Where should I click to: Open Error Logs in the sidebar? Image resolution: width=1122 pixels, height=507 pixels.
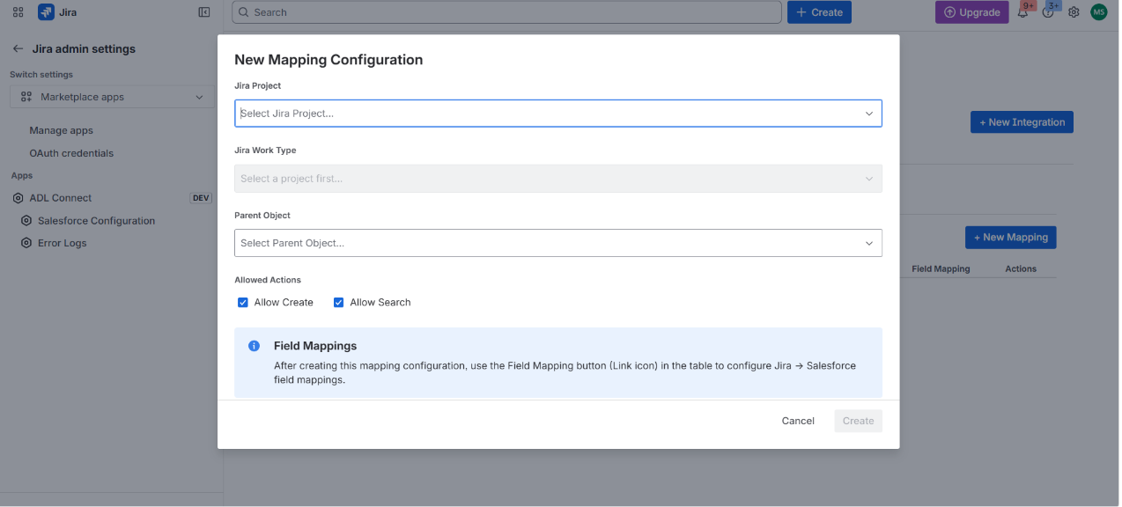tap(62, 243)
